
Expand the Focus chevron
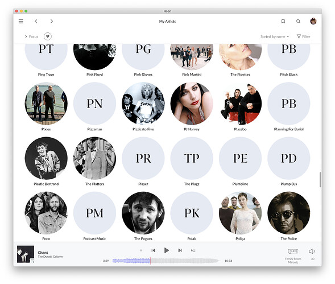(26, 36)
